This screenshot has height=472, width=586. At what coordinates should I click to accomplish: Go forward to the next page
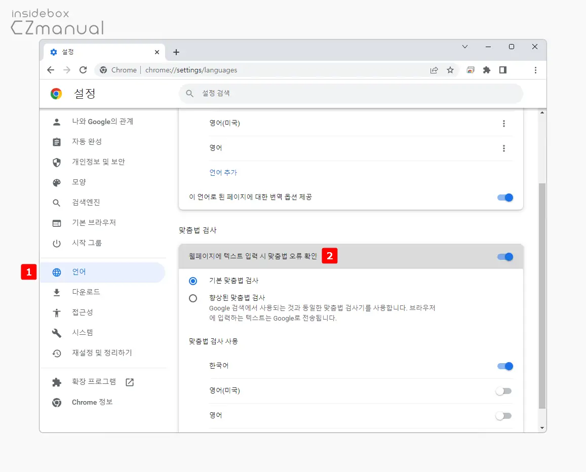click(x=67, y=70)
